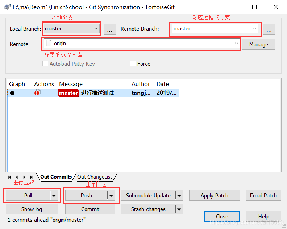The width and height of the screenshot is (287, 229).
Task: Switch to the Out ChangeList tab
Action: 95,177
